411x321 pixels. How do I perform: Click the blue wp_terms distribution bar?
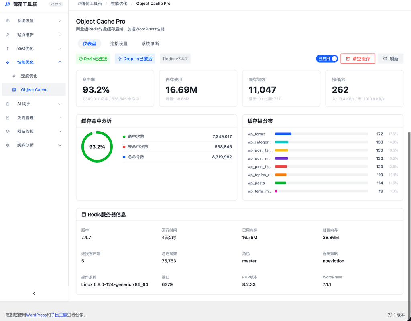click(x=283, y=134)
